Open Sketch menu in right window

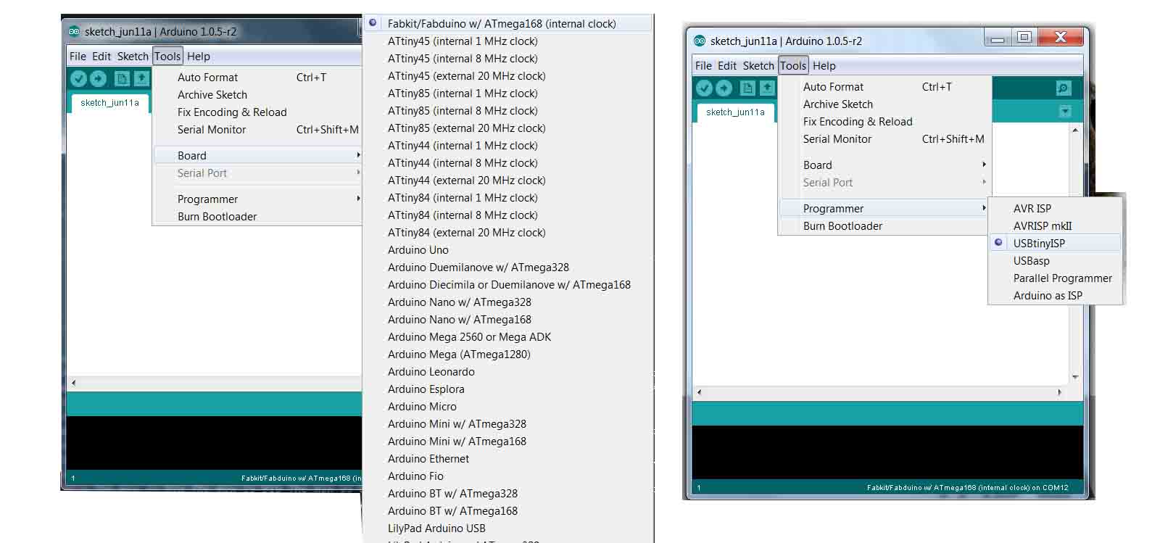tap(758, 65)
